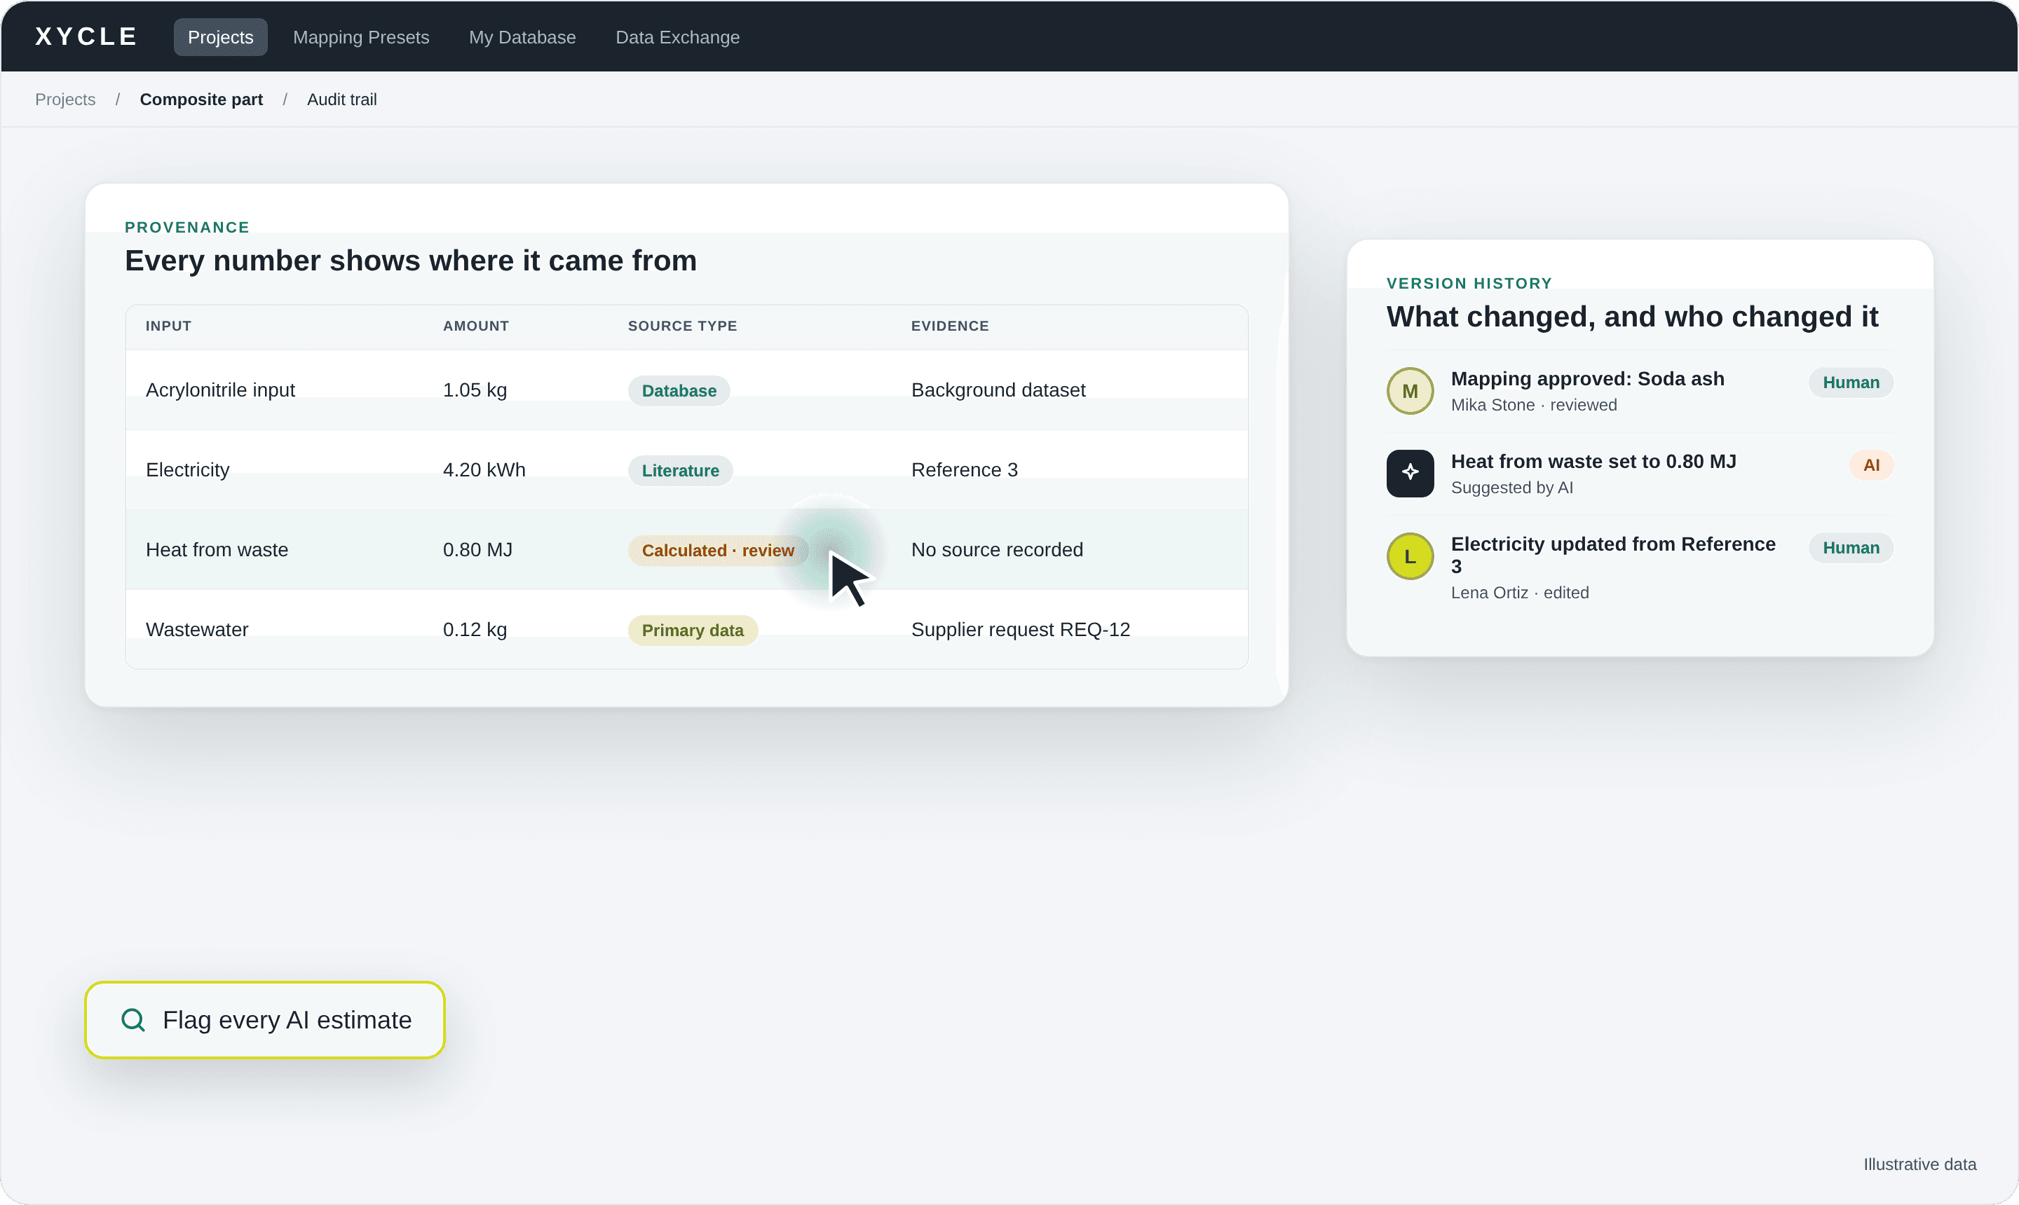Click Human badge on Soda ash entry

[x=1850, y=383]
